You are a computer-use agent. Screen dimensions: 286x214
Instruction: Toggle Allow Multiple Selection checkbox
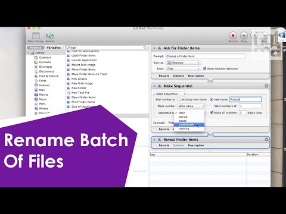point(204,68)
